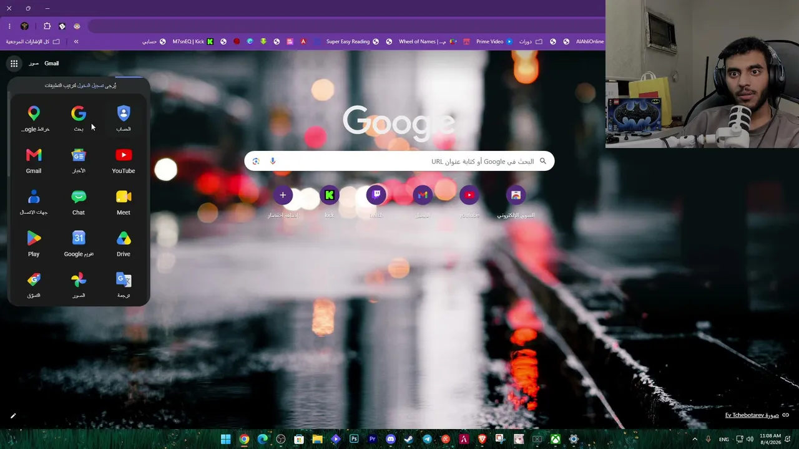Open the Xbox app from the taskbar
This screenshot has width=799, height=449.
[x=556, y=439]
